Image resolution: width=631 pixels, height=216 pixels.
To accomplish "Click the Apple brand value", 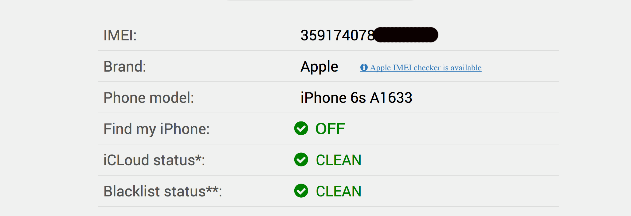I will [x=319, y=67].
